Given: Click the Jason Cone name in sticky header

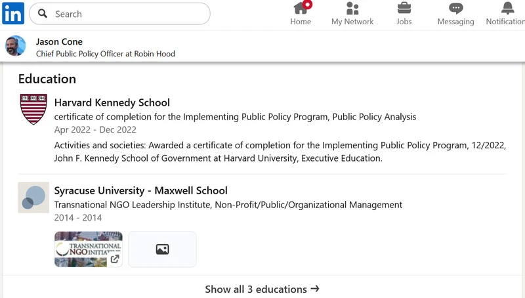Looking at the screenshot, I should tap(59, 42).
